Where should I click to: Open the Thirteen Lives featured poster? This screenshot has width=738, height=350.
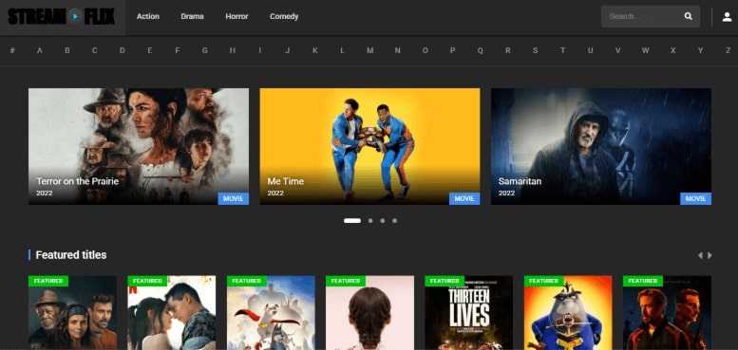(x=469, y=313)
